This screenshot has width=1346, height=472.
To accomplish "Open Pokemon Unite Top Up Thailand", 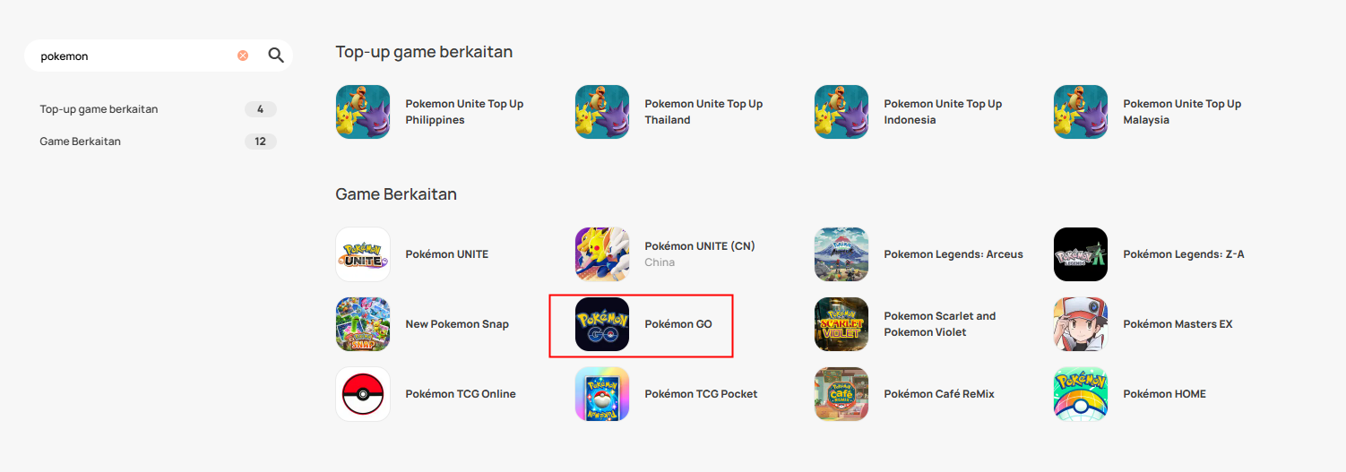I will [x=703, y=112].
